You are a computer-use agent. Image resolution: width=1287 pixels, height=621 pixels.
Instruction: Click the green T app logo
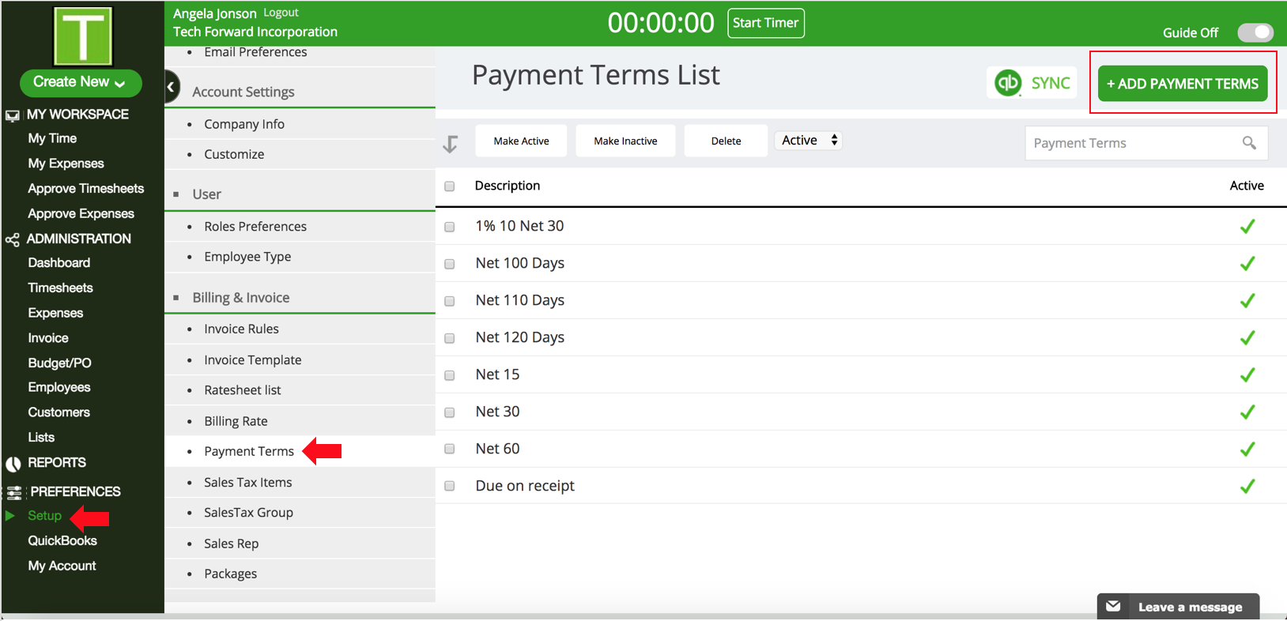(x=82, y=36)
